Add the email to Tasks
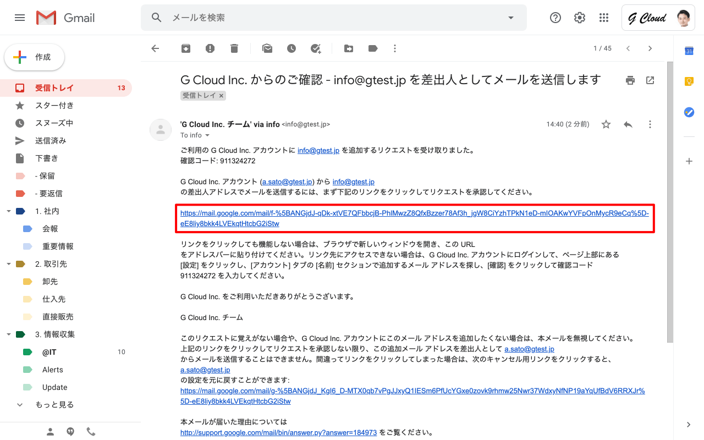Screen dimensions: 704x440 (x=316, y=48)
